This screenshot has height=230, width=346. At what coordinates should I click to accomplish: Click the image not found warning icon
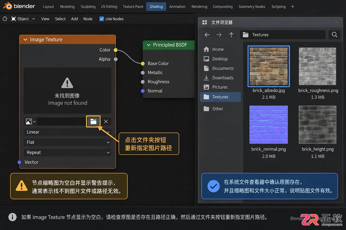pos(67,83)
